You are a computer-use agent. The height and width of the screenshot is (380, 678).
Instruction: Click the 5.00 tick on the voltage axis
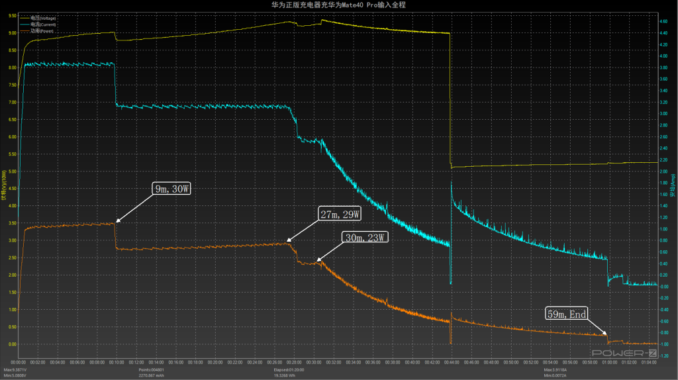click(12, 171)
